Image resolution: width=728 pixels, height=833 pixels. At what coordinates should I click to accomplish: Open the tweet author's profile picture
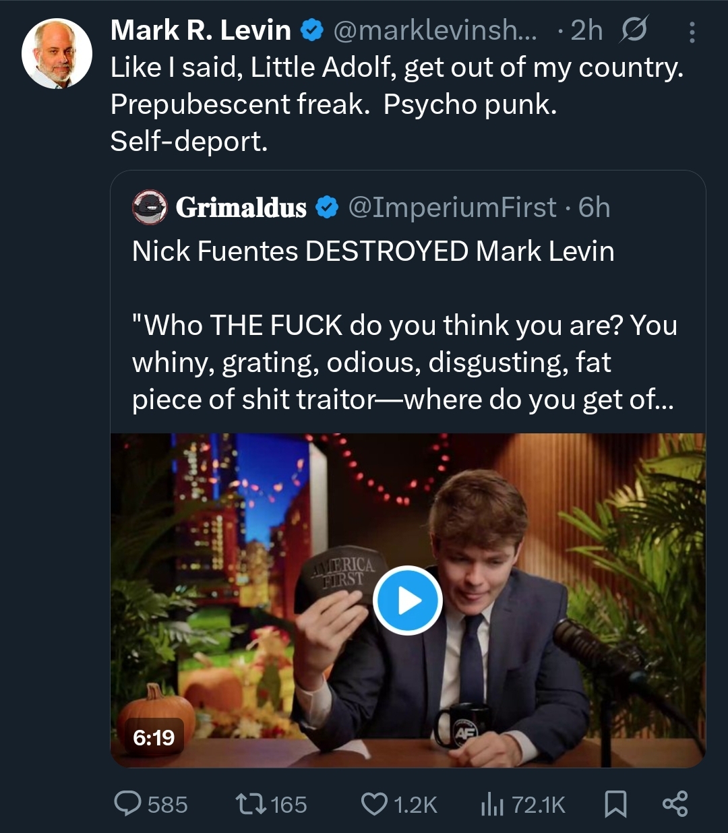57,54
